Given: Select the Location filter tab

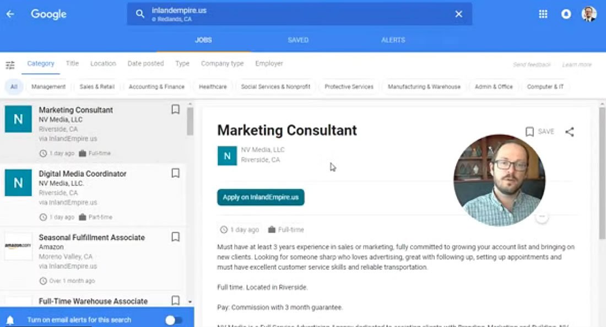Looking at the screenshot, I should tap(103, 63).
